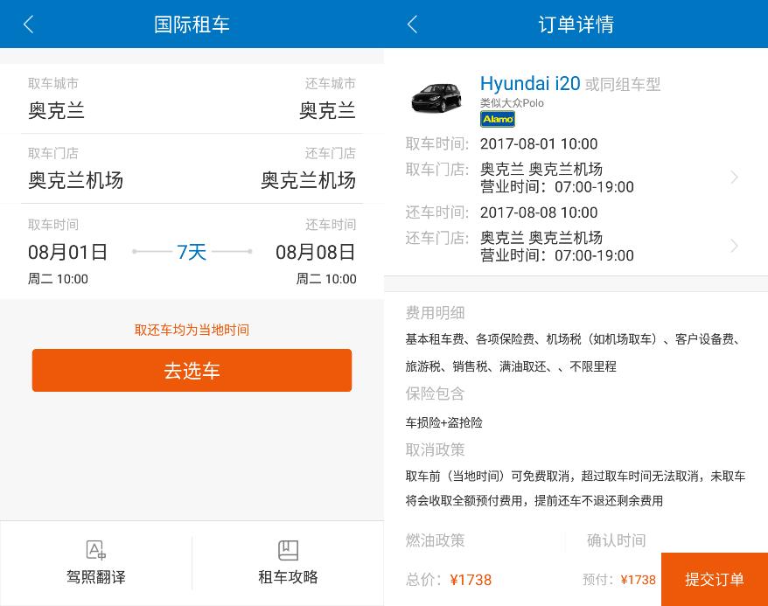The image size is (768, 606).
Task: Open return city selector showing 奥克兰
Action: coord(327,112)
